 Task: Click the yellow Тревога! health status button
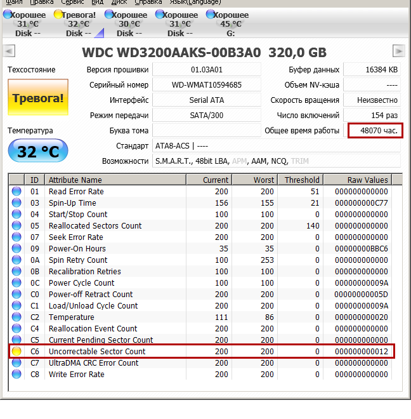[38, 97]
